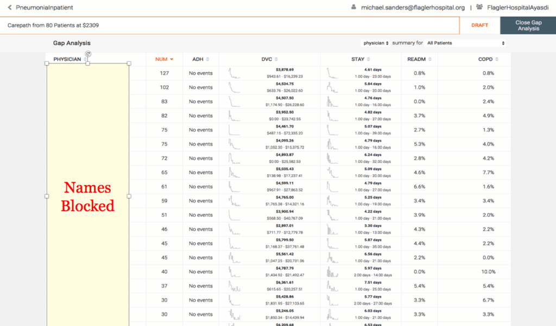Screen dimensions: 556x326
Task: Click the DVC value $4,534.75
Action: (x=285, y=84)
